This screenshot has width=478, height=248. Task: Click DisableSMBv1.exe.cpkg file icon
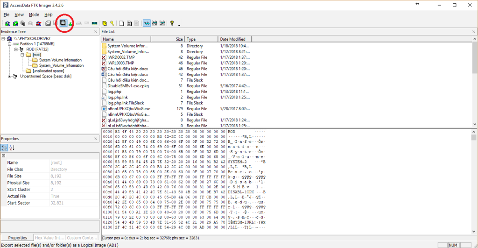pyautogui.click(x=104, y=86)
